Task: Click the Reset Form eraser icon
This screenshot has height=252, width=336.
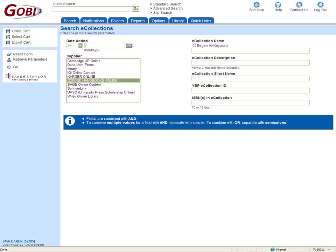Action: (x=9, y=54)
